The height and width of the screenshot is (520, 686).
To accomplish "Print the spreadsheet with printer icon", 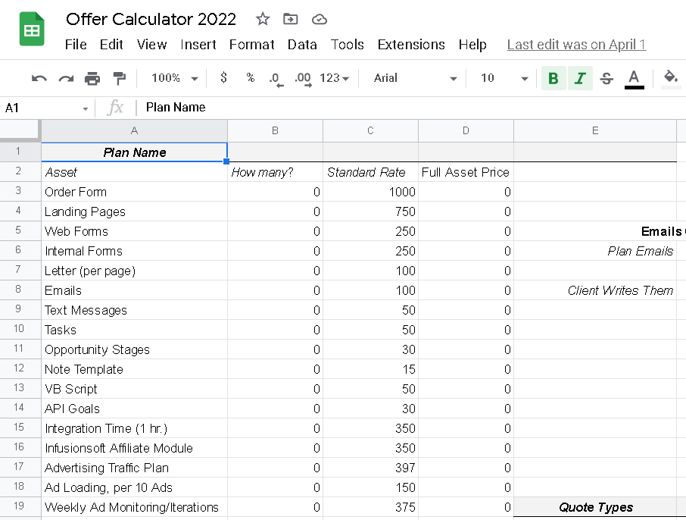I will click(92, 78).
